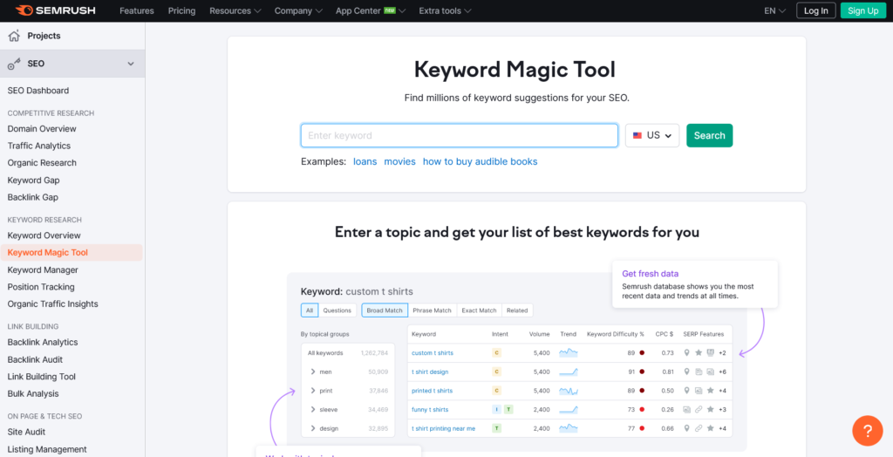
Task: Collapse the SEO sidebar section chevron
Action: (x=131, y=64)
